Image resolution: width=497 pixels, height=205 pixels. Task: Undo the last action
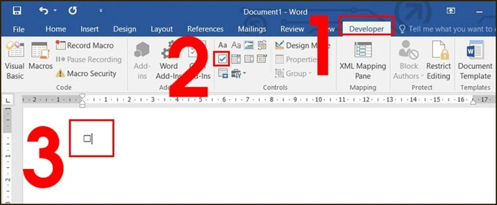click(x=44, y=10)
